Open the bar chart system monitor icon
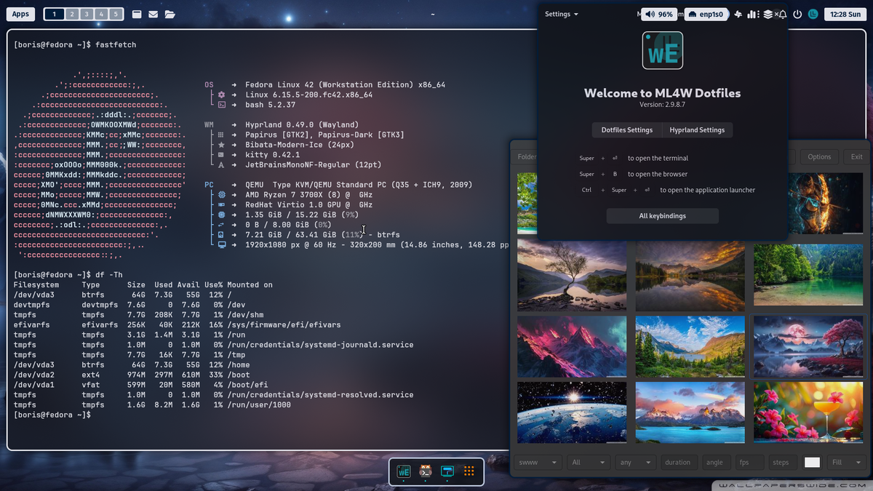 point(753,14)
